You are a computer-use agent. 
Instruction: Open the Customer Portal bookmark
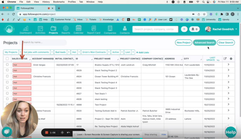pos(61,20)
